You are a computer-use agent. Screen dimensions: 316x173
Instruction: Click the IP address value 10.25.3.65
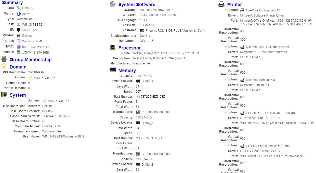pyautogui.click(x=30, y=30)
